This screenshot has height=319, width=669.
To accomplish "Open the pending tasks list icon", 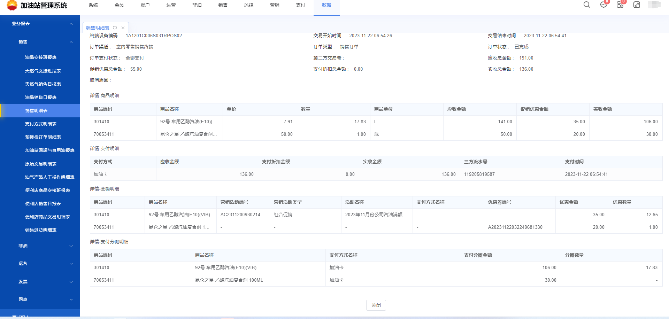I will tap(620, 5).
